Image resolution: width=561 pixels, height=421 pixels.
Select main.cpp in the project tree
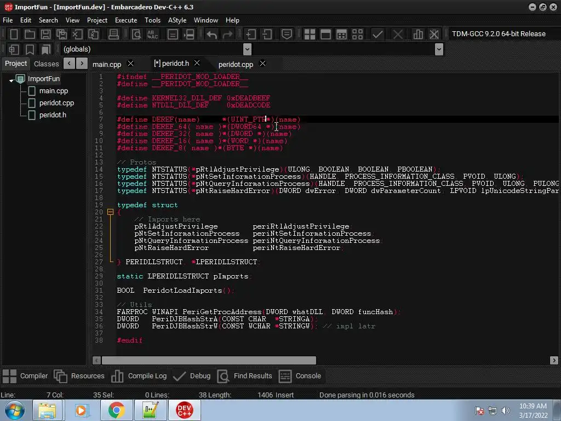(x=53, y=91)
